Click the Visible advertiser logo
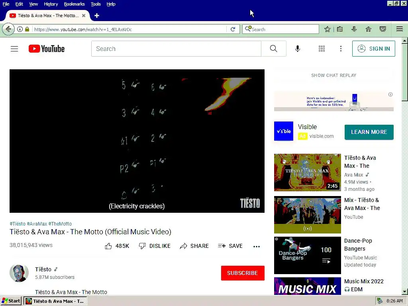Viewport: 408px width, 306px height. [x=284, y=131]
